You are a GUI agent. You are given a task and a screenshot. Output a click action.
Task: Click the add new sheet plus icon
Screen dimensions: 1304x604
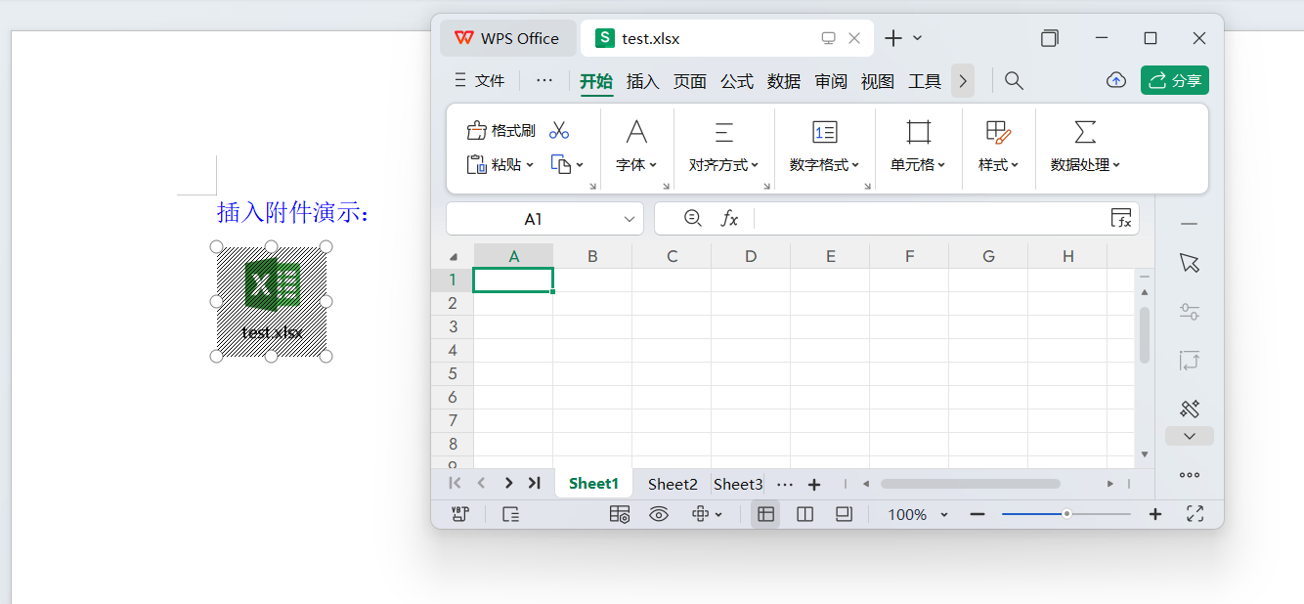point(813,484)
